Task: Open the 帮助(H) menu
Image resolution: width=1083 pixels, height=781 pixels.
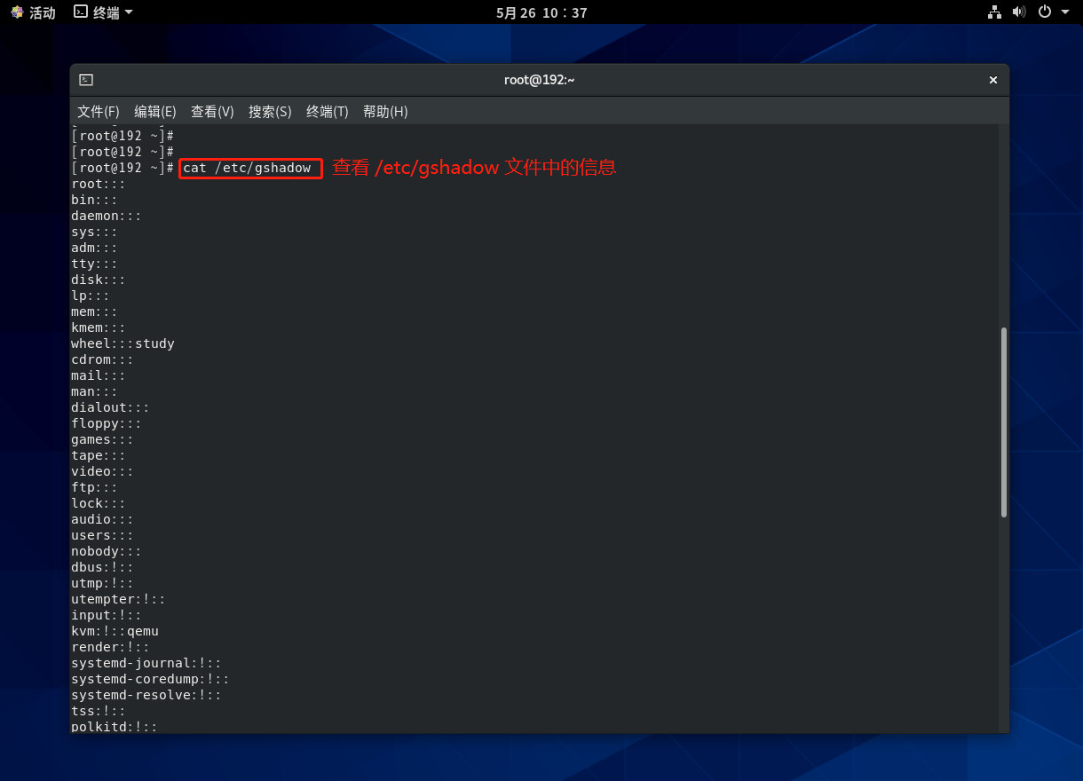Action: [385, 112]
